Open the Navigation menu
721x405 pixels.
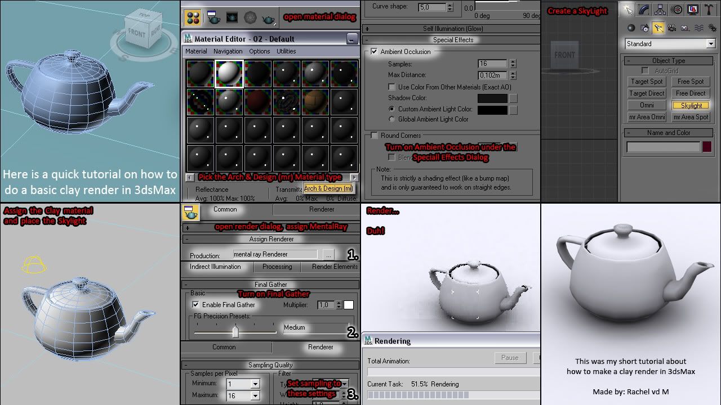(x=228, y=51)
